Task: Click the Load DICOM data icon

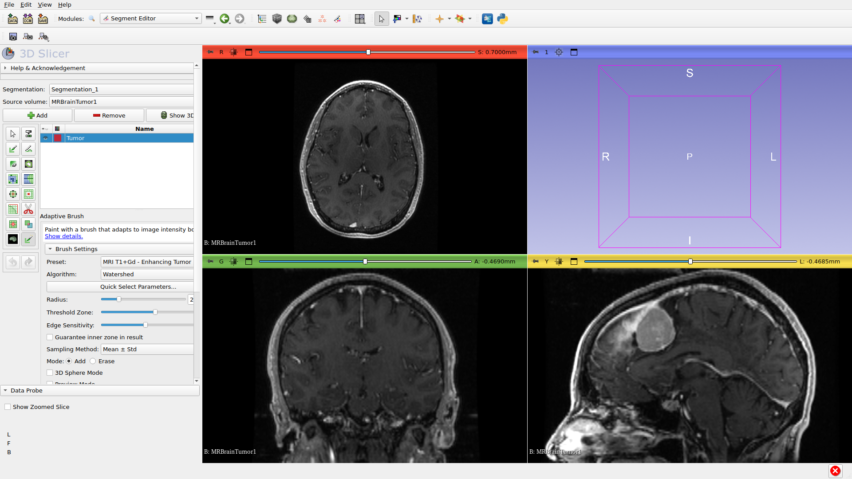Action: coord(28,19)
